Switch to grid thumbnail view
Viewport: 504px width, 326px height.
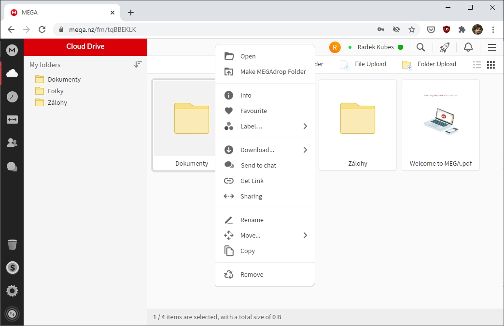tap(491, 65)
